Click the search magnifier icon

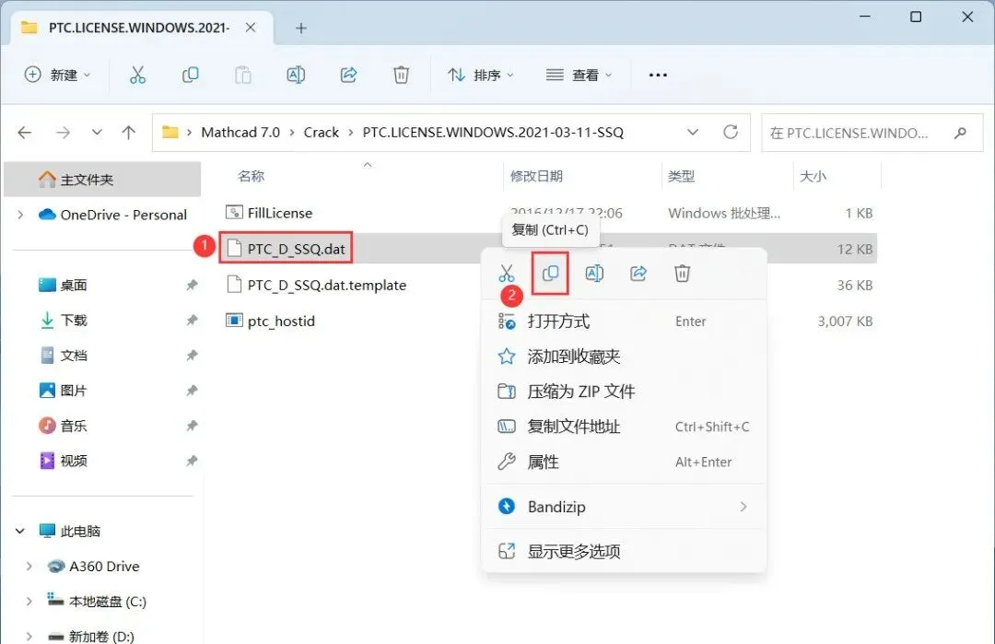click(960, 133)
